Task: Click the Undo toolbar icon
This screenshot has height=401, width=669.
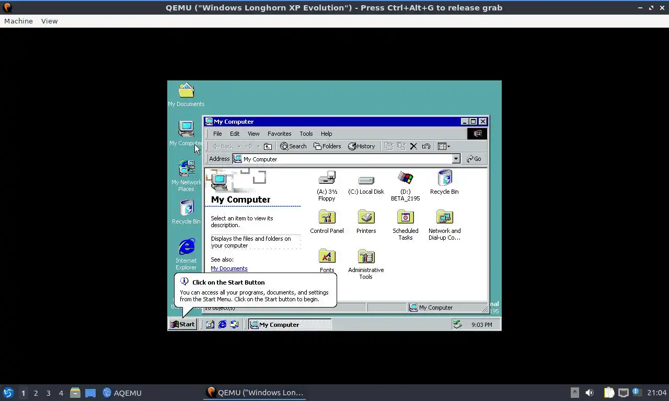Action: click(426, 146)
